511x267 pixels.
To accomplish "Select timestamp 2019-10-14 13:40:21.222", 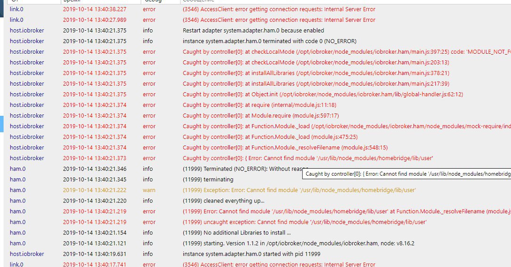I will pyautogui.click(x=95, y=190).
